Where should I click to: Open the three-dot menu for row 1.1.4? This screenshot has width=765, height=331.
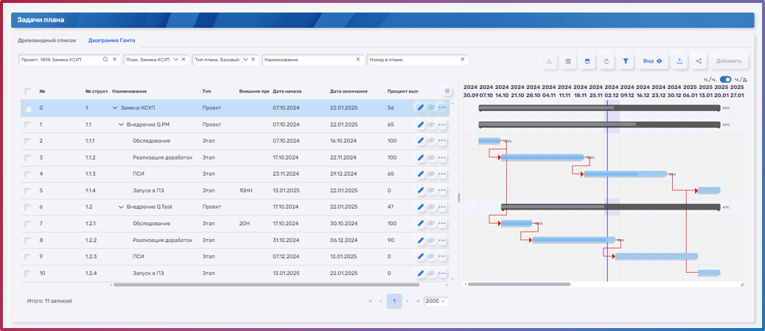(x=442, y=191)
